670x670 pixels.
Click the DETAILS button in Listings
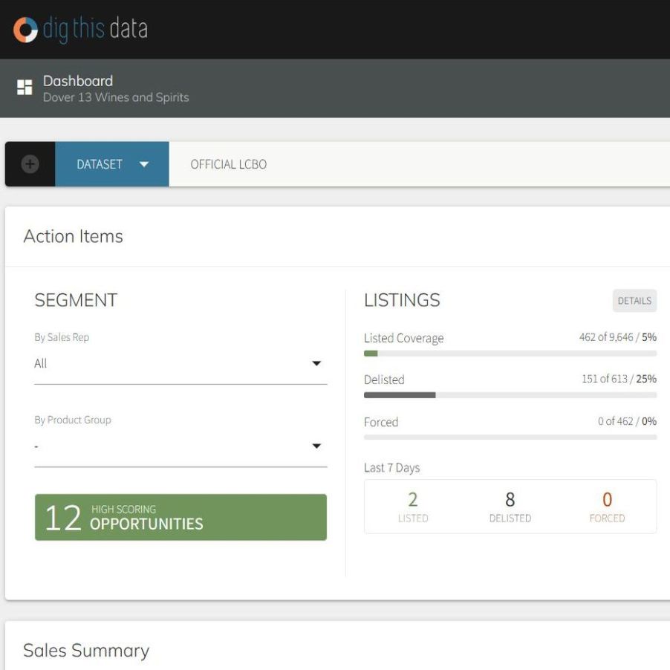(634, 301)
